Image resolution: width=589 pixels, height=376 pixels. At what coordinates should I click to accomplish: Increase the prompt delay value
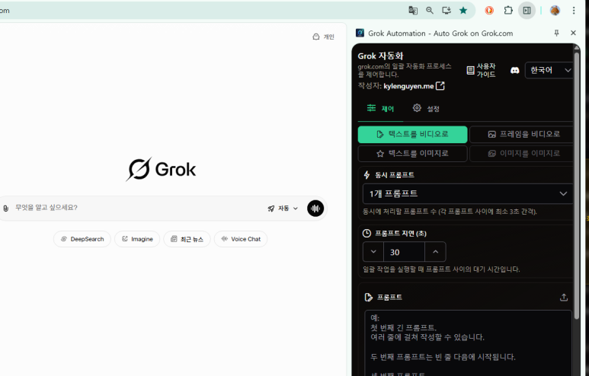pos(435,252)
